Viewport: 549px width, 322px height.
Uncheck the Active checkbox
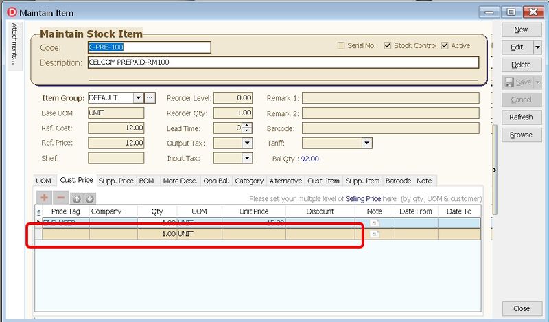tap(445, 46)
